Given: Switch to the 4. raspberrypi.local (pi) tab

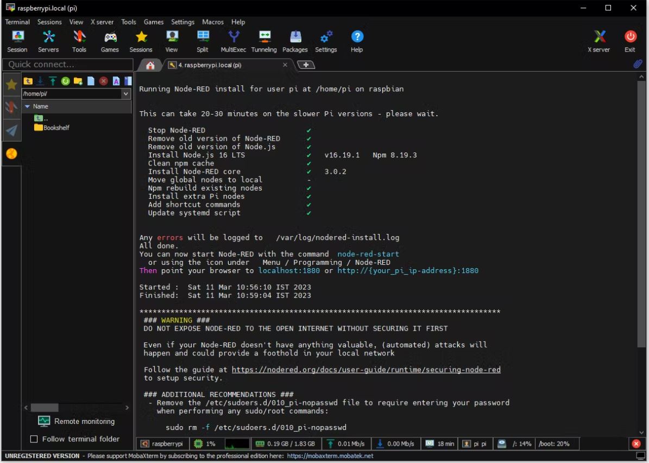Looking at the screenshot, I should (x=227, y=65).
